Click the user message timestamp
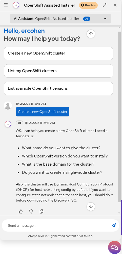Screen dimensions: 122x254 pos(31,104)
